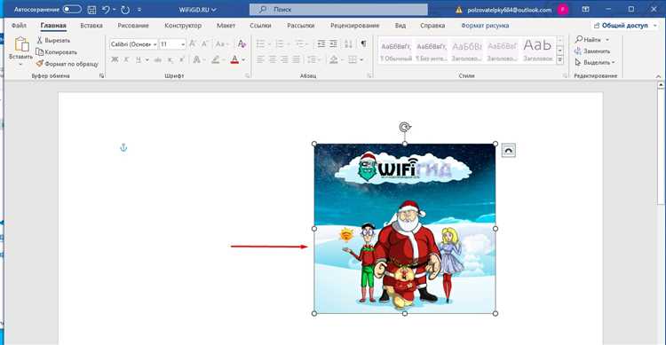Screen dimensions: 666x345
Task: Open the Вставка ribbon tab
Action: 91,26
